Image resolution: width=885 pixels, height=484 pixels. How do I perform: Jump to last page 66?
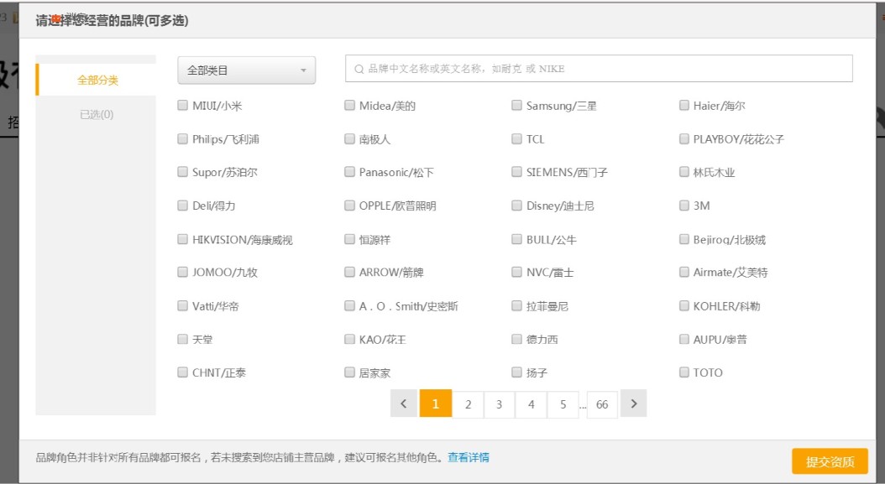pyautogui.click(x=602, y=404)
